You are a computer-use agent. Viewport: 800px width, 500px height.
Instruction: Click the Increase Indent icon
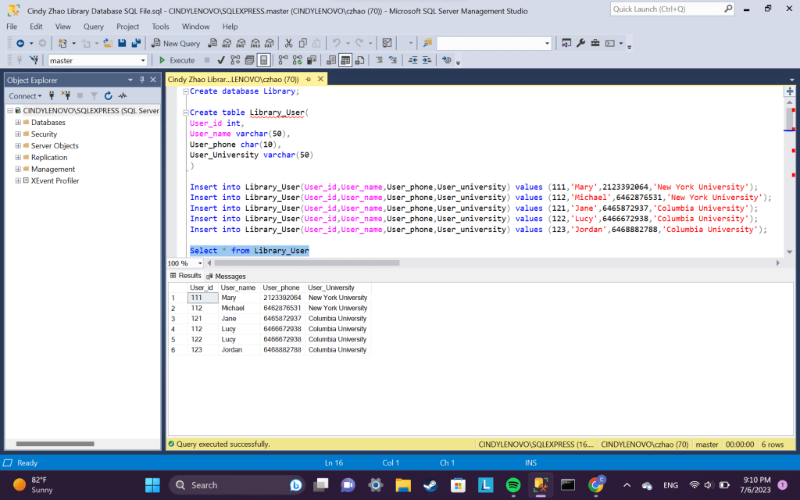click(427, 60)
